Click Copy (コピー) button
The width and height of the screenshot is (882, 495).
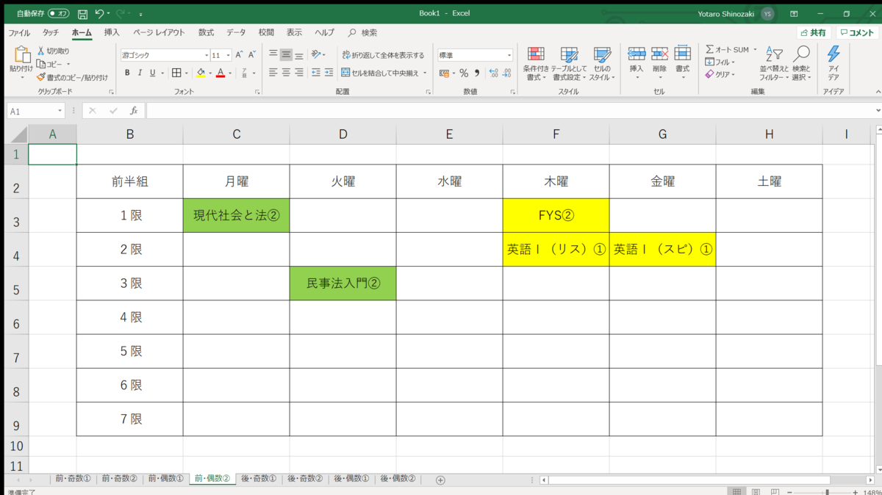pyautogui.click(x=50, y=64)
